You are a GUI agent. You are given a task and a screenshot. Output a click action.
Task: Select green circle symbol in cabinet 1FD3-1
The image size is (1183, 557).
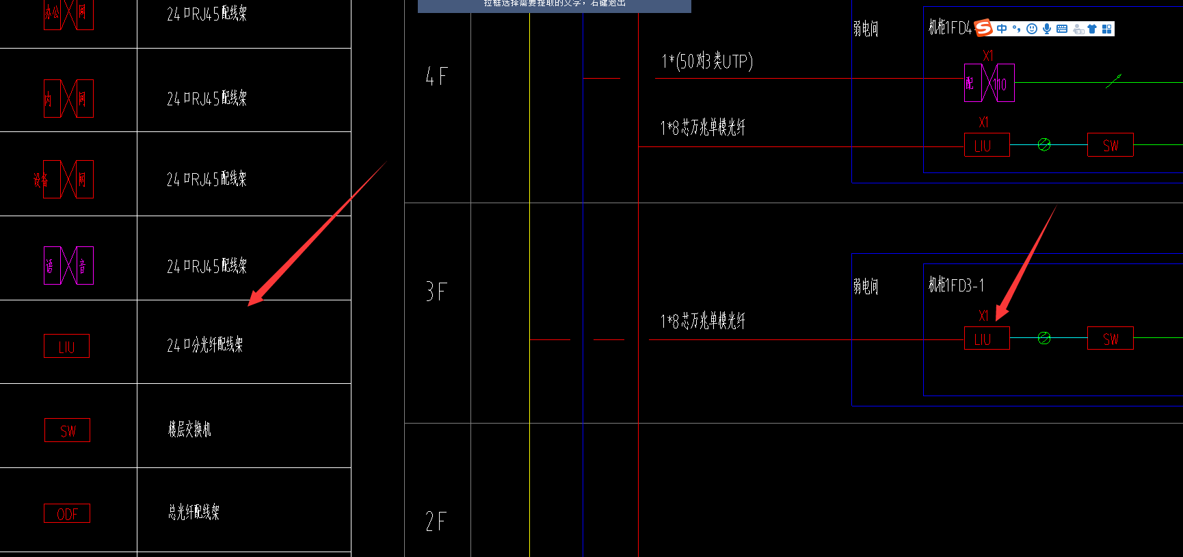pyautogui.click(x=1044, y=338)
